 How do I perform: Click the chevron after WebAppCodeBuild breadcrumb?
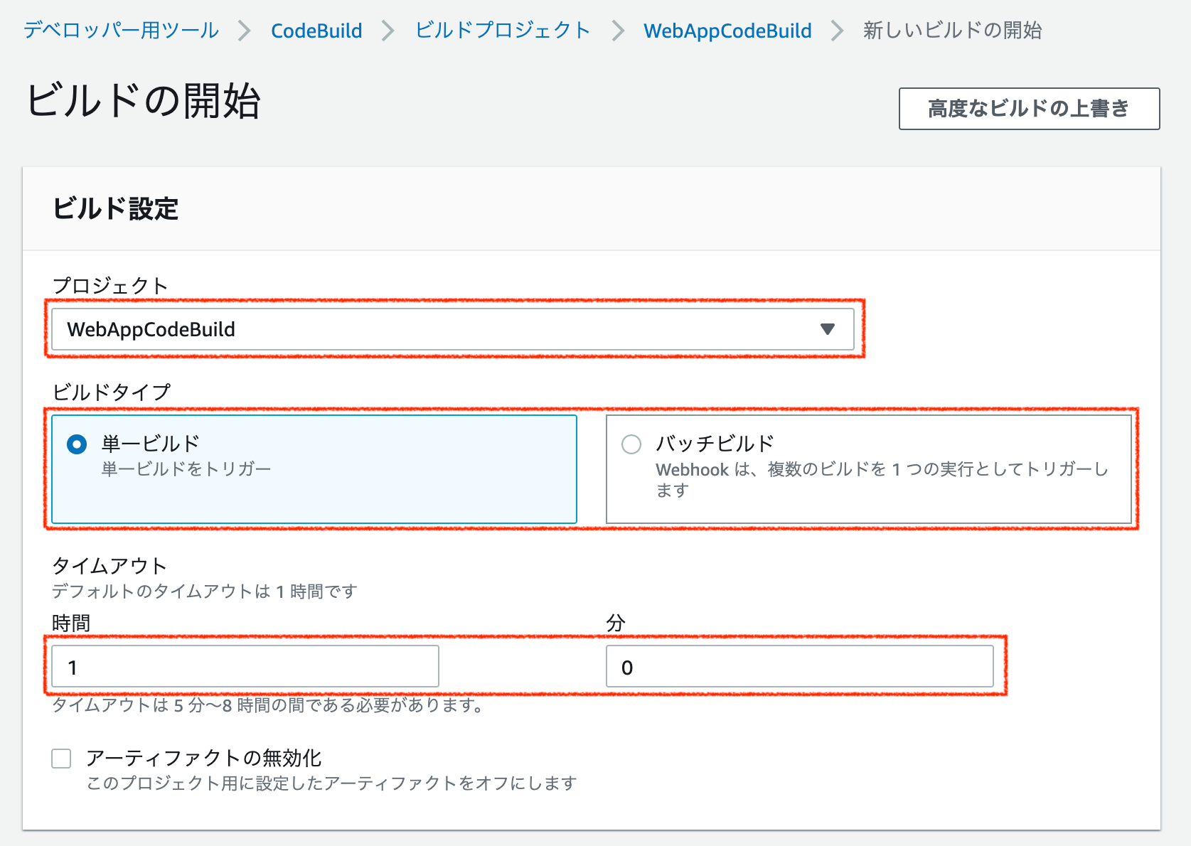click(838, 31)
